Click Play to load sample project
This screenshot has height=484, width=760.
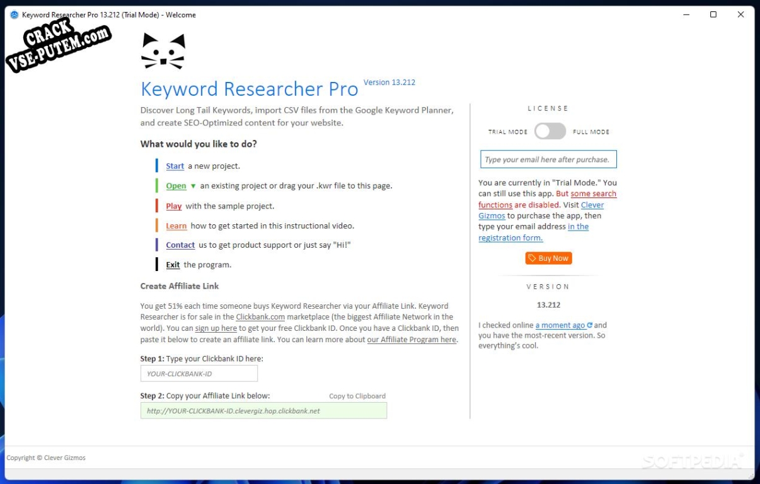(x=174, y=206)
